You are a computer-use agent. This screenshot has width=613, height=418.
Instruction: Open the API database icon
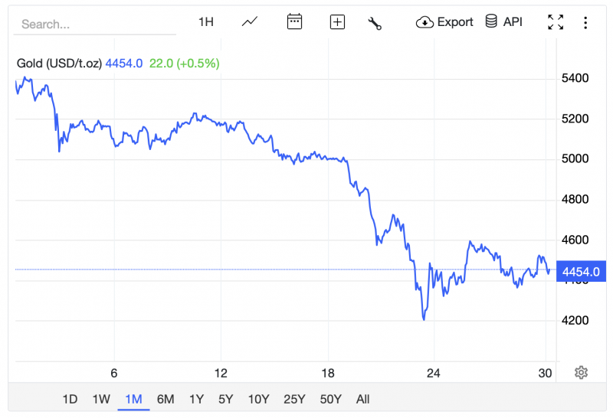pos(491,21)
